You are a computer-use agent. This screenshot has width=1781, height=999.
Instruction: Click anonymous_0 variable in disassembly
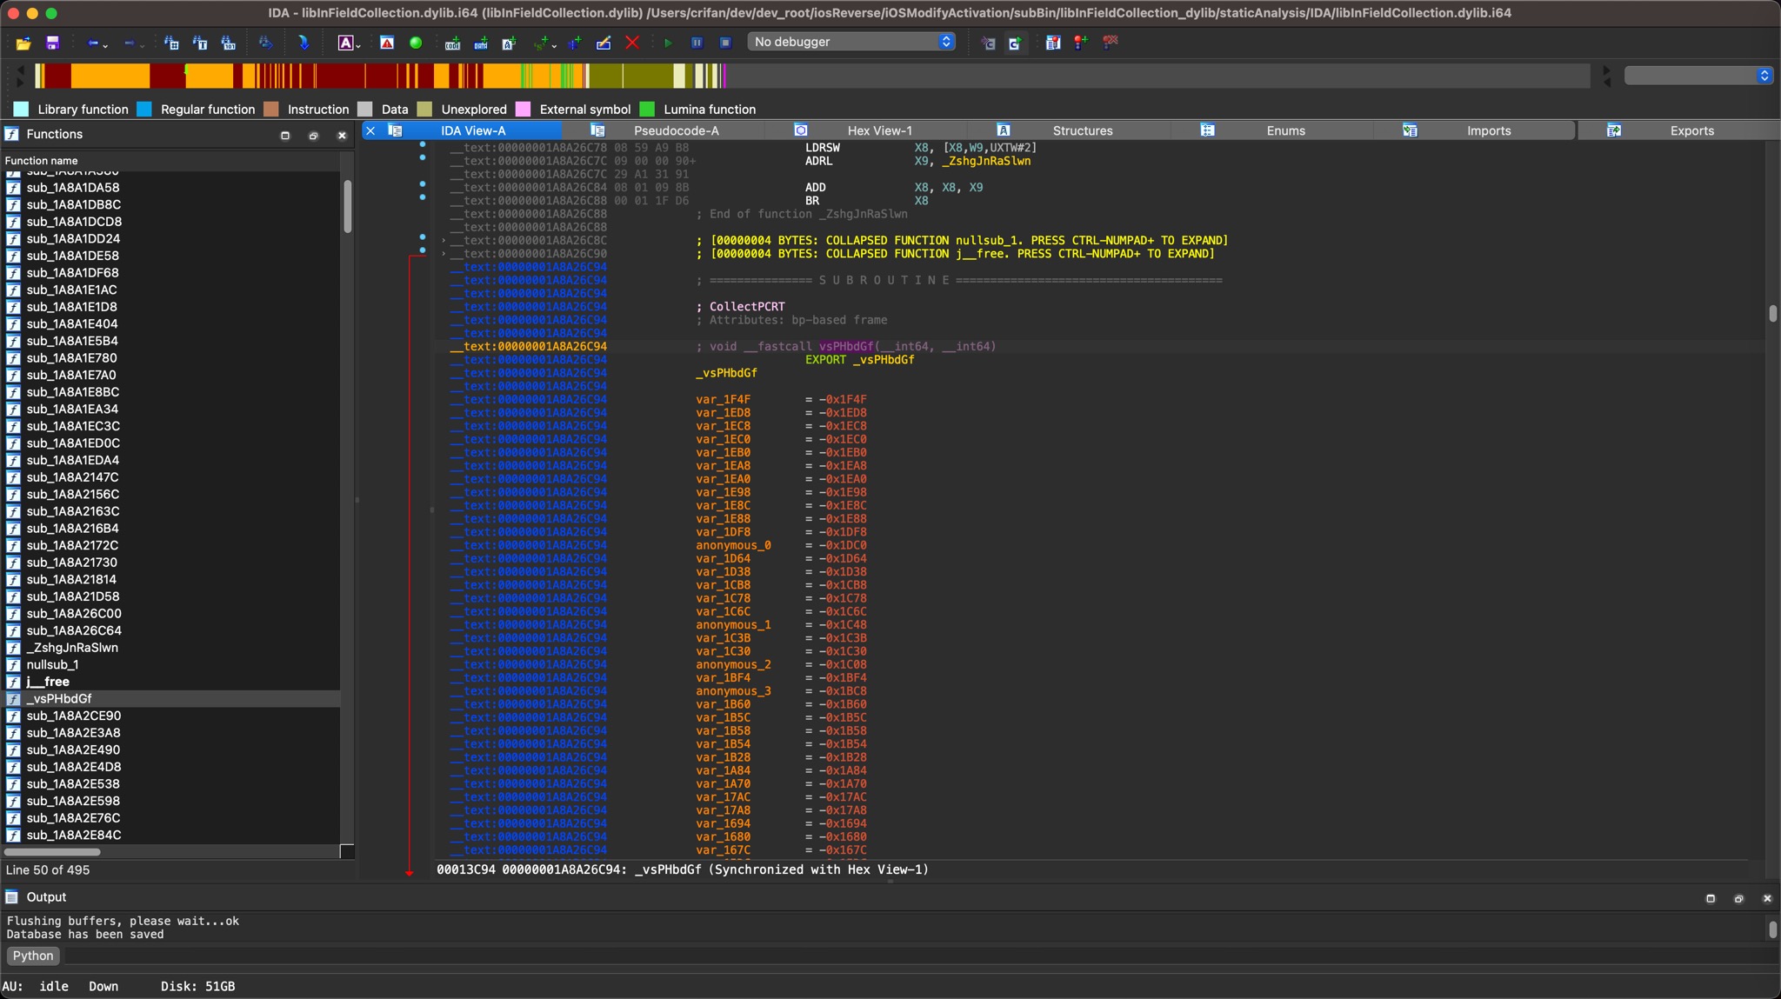[x=733, y=546]
